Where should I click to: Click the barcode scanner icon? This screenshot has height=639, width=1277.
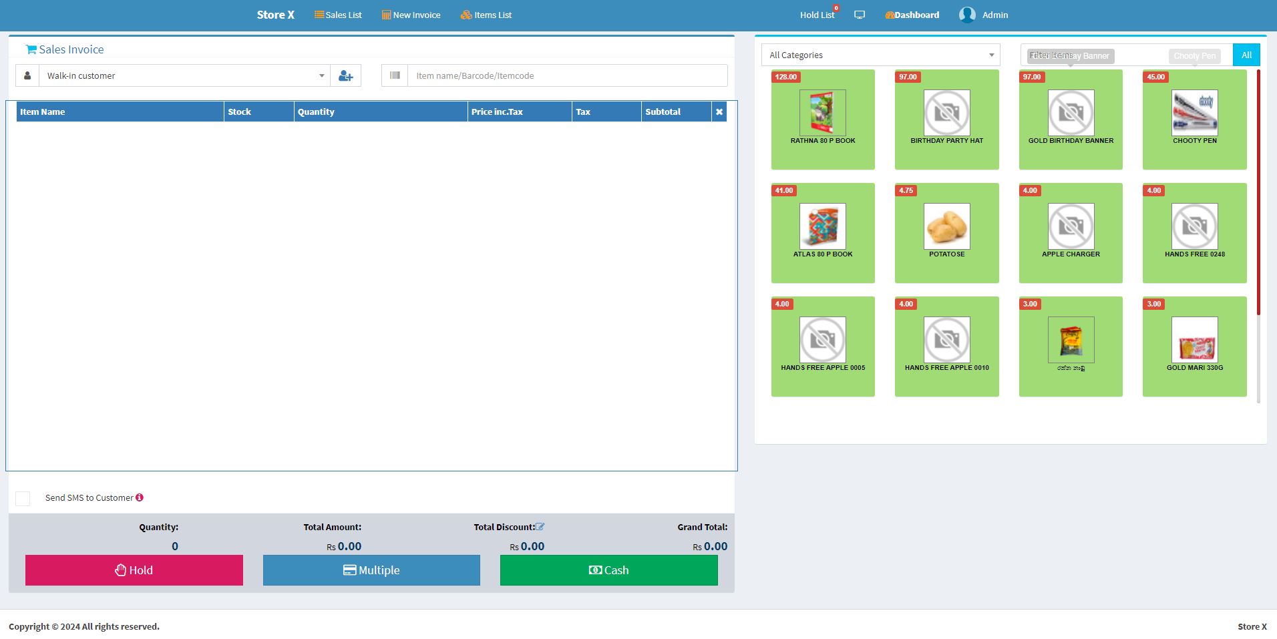[395, 75]
